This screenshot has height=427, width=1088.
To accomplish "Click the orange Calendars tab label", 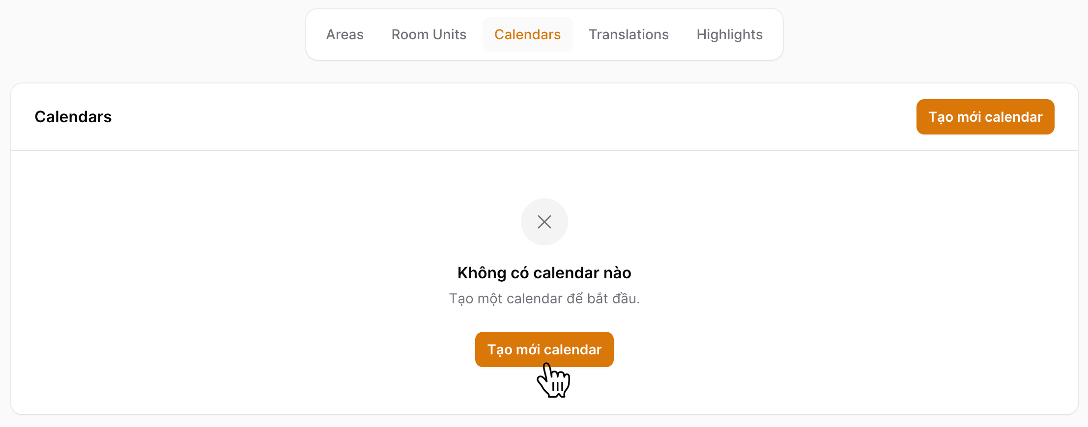I will (527, 34).
